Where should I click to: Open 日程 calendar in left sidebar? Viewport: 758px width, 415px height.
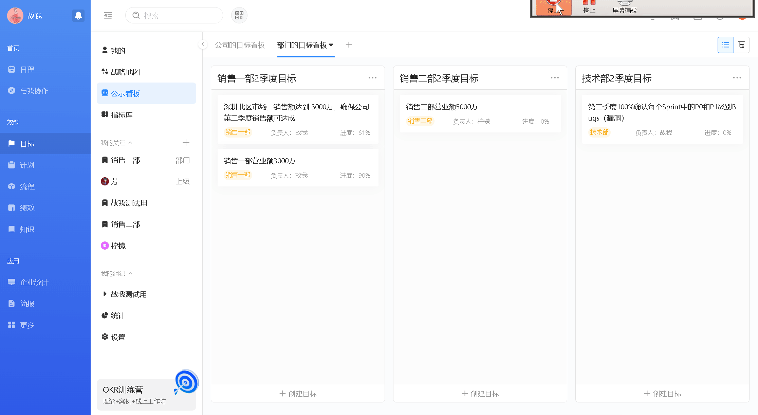pyautogui.click(x=27, y=69)
